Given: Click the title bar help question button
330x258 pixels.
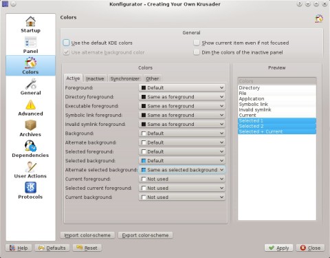Looking at the screenshot, I should (x=299, y=4).
